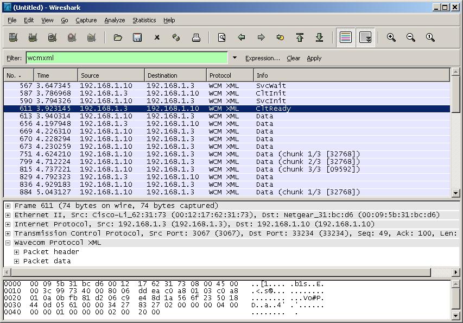Open the Statistics menu
This screenshot has height=323, width=463.
144,20
